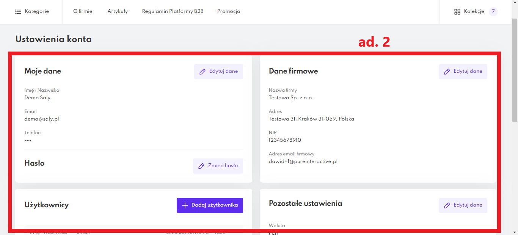
Task: Click the Kolekcje grid icon
Action: point(457,12)
